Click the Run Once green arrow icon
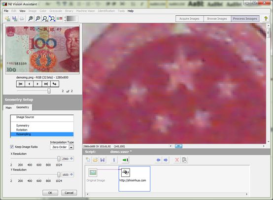Image resolution: width=273 pixels, height=200 pixels. click(x=125, y=160)
